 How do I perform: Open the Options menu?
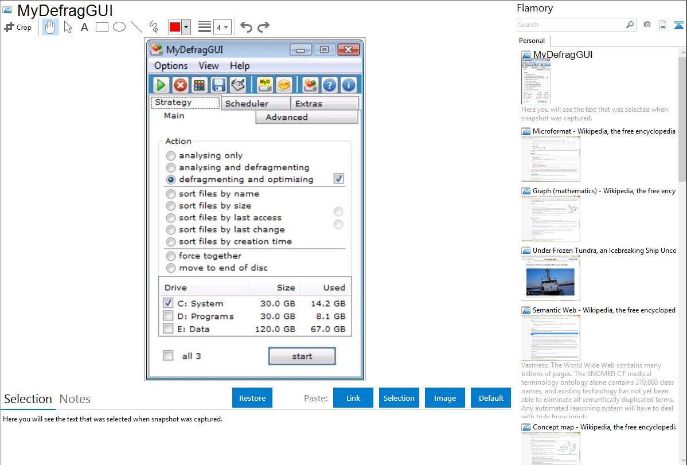click(x=171, y=66)
